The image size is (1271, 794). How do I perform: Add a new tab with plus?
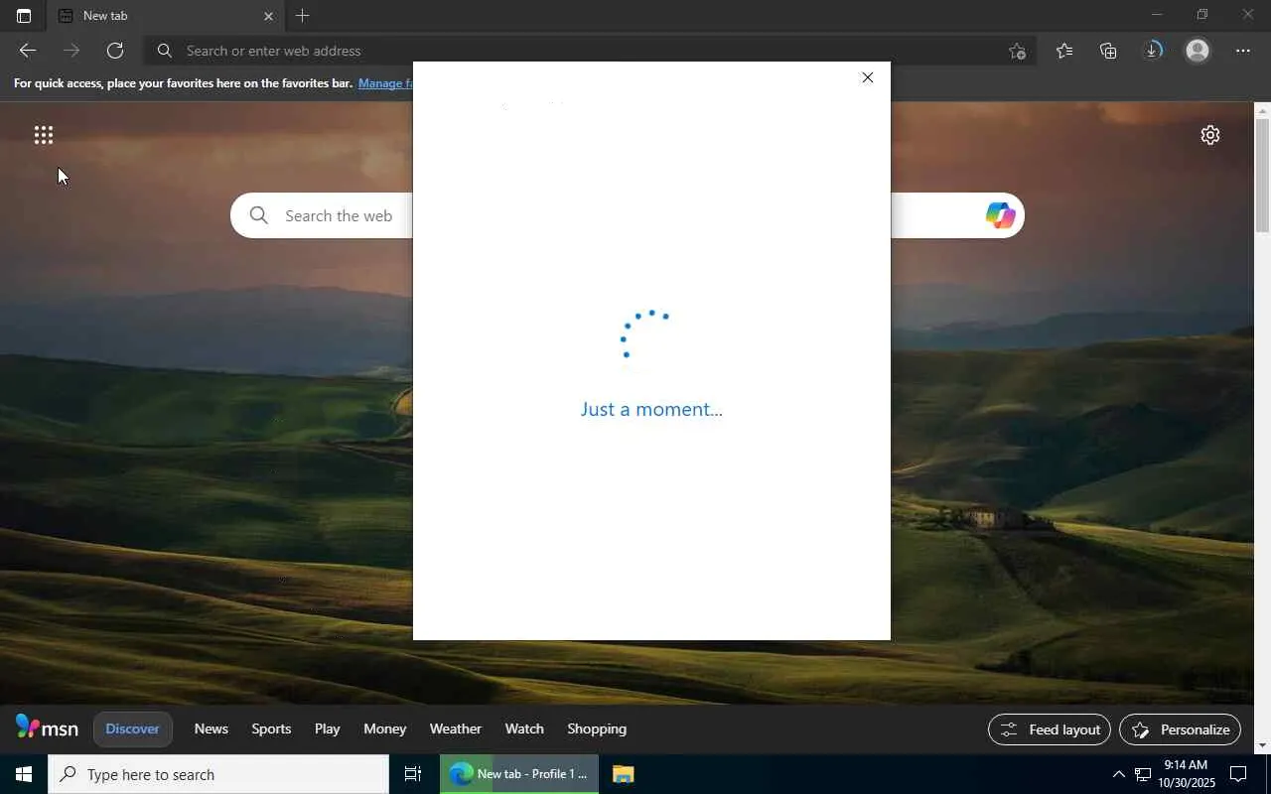[303, 16]
